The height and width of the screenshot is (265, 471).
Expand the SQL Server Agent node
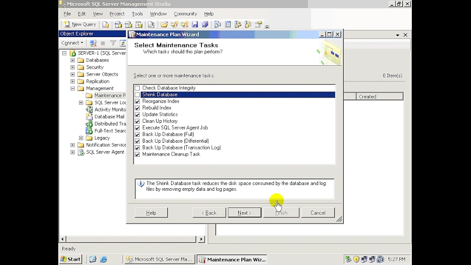pyautogui.click(x=73, y=152)
